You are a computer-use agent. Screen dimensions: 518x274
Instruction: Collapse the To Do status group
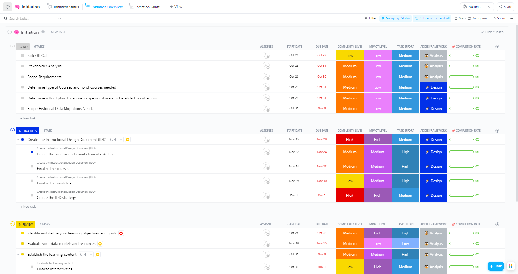coord(12,46)
